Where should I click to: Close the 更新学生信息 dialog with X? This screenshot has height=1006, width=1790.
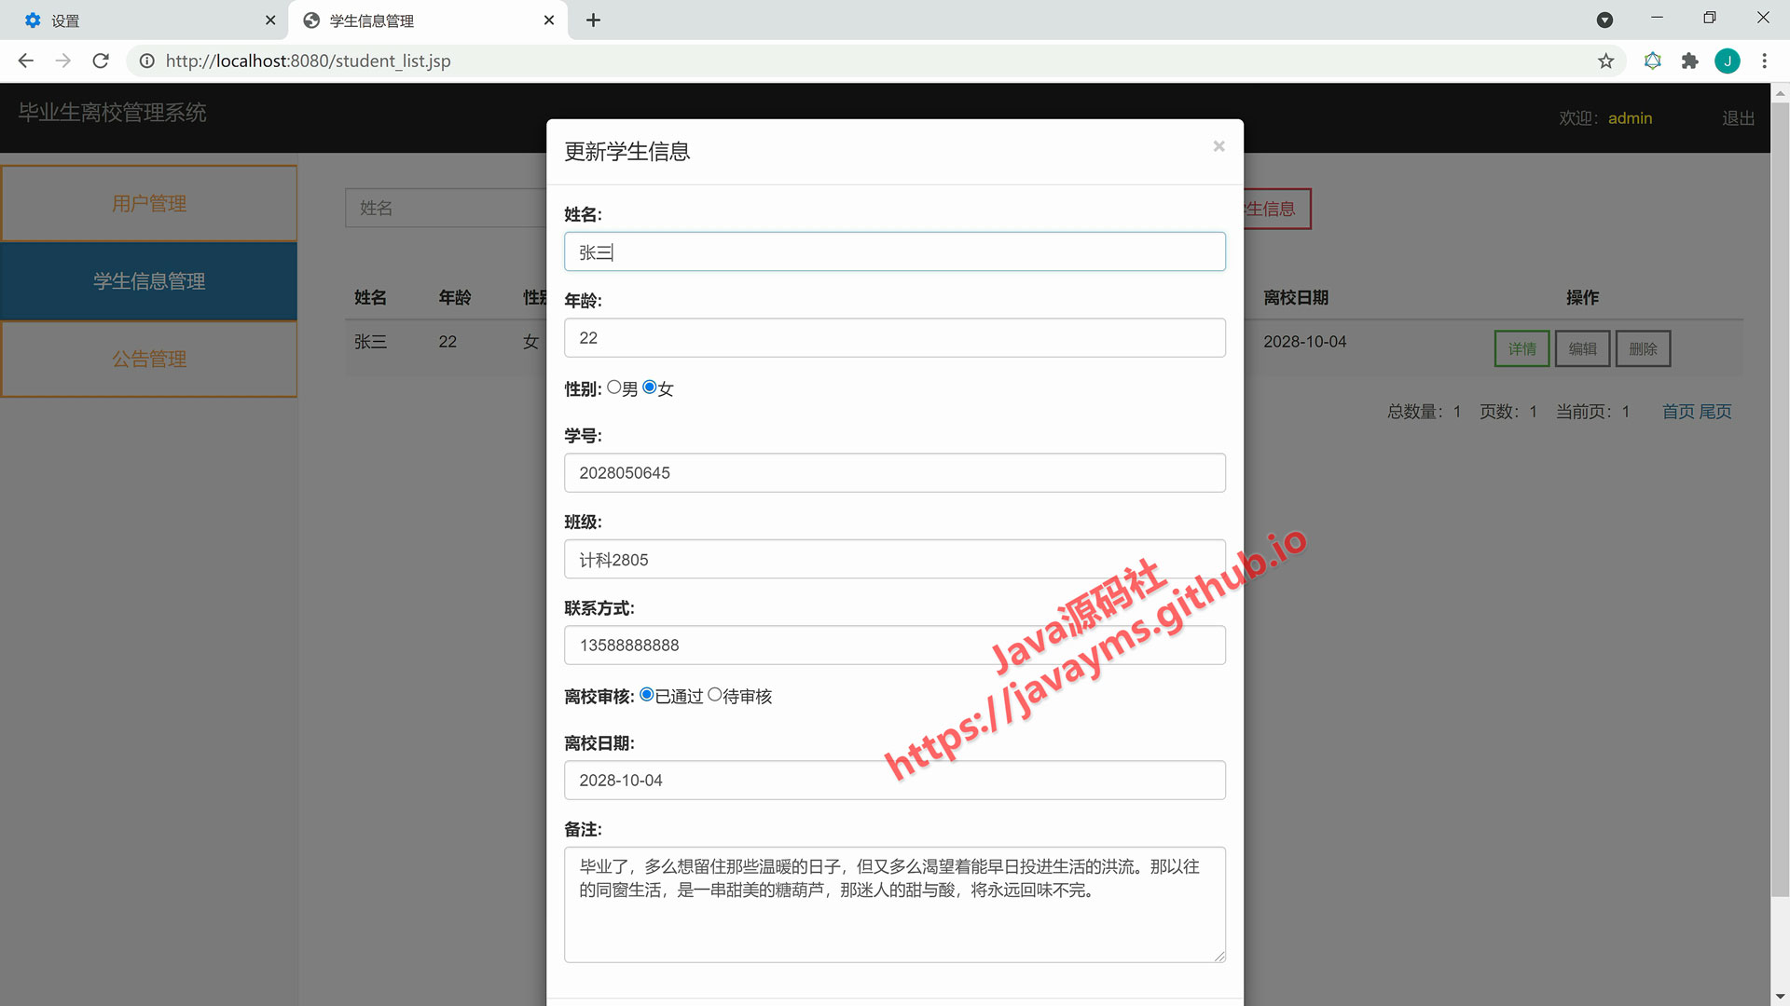[x=1219, y=146]
